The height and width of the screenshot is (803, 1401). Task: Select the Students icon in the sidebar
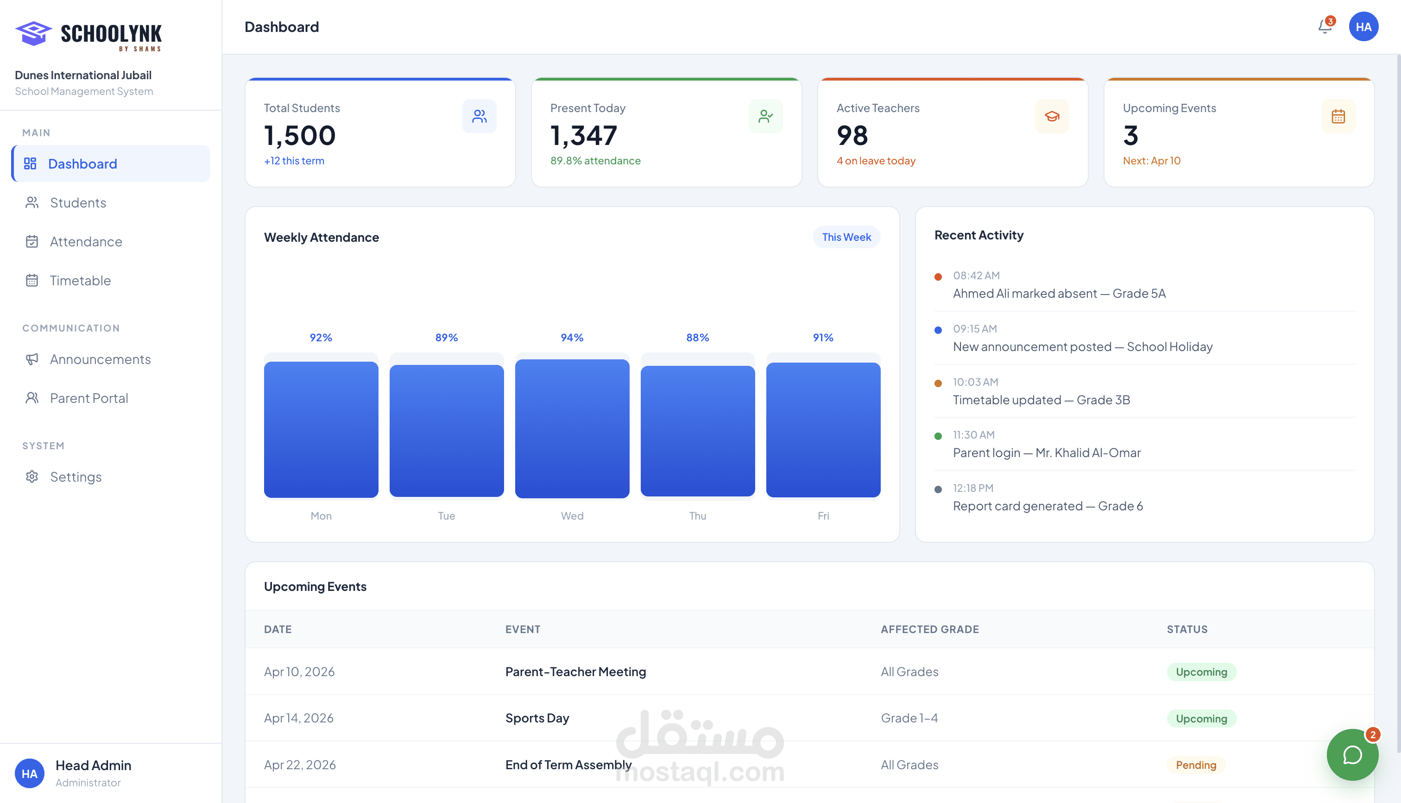coord(32,202)
